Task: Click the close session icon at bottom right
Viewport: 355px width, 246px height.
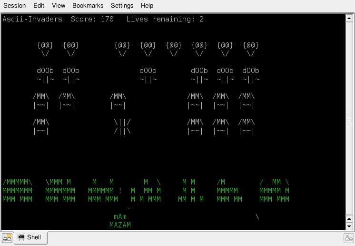Action: [x=348, y=237]
